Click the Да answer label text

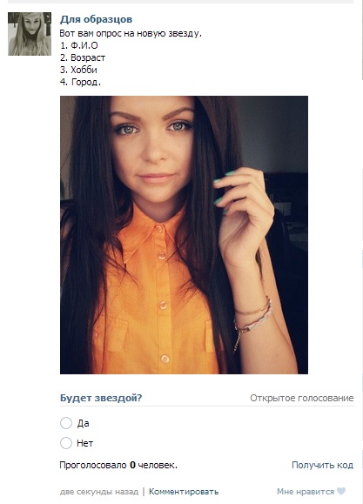point(83,423)
